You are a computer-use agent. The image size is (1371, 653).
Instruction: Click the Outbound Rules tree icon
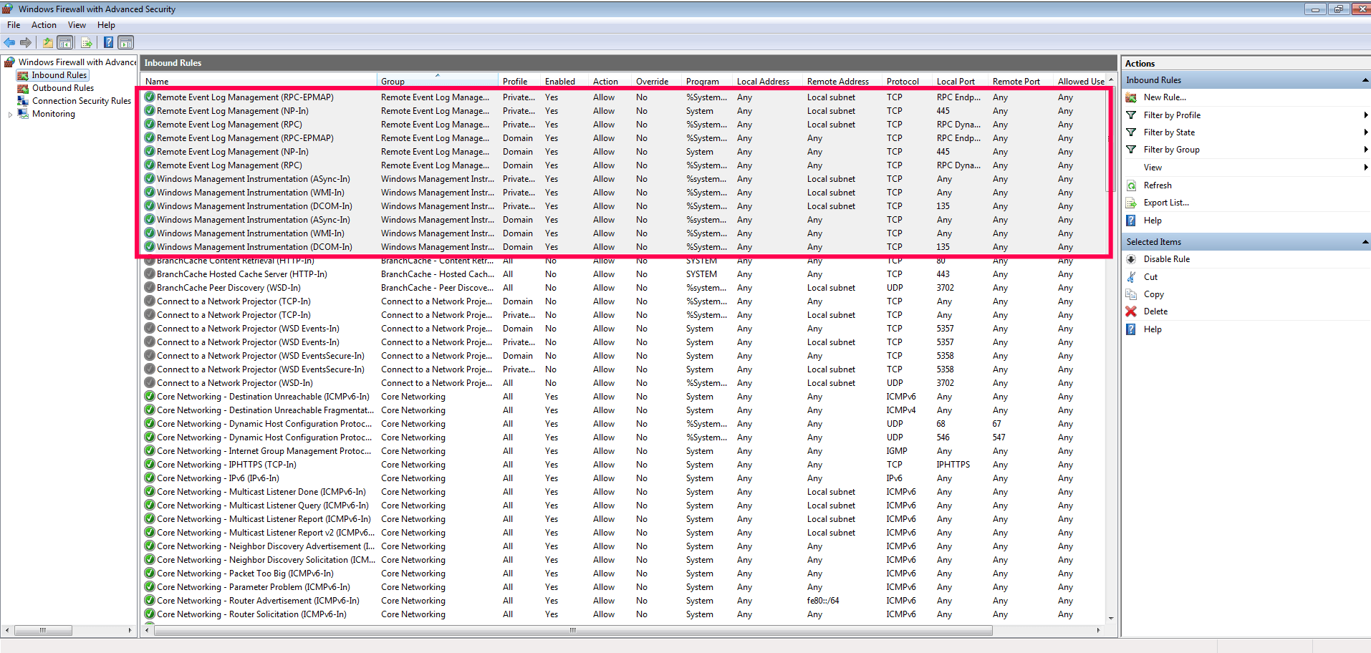(x=23, y=88)
